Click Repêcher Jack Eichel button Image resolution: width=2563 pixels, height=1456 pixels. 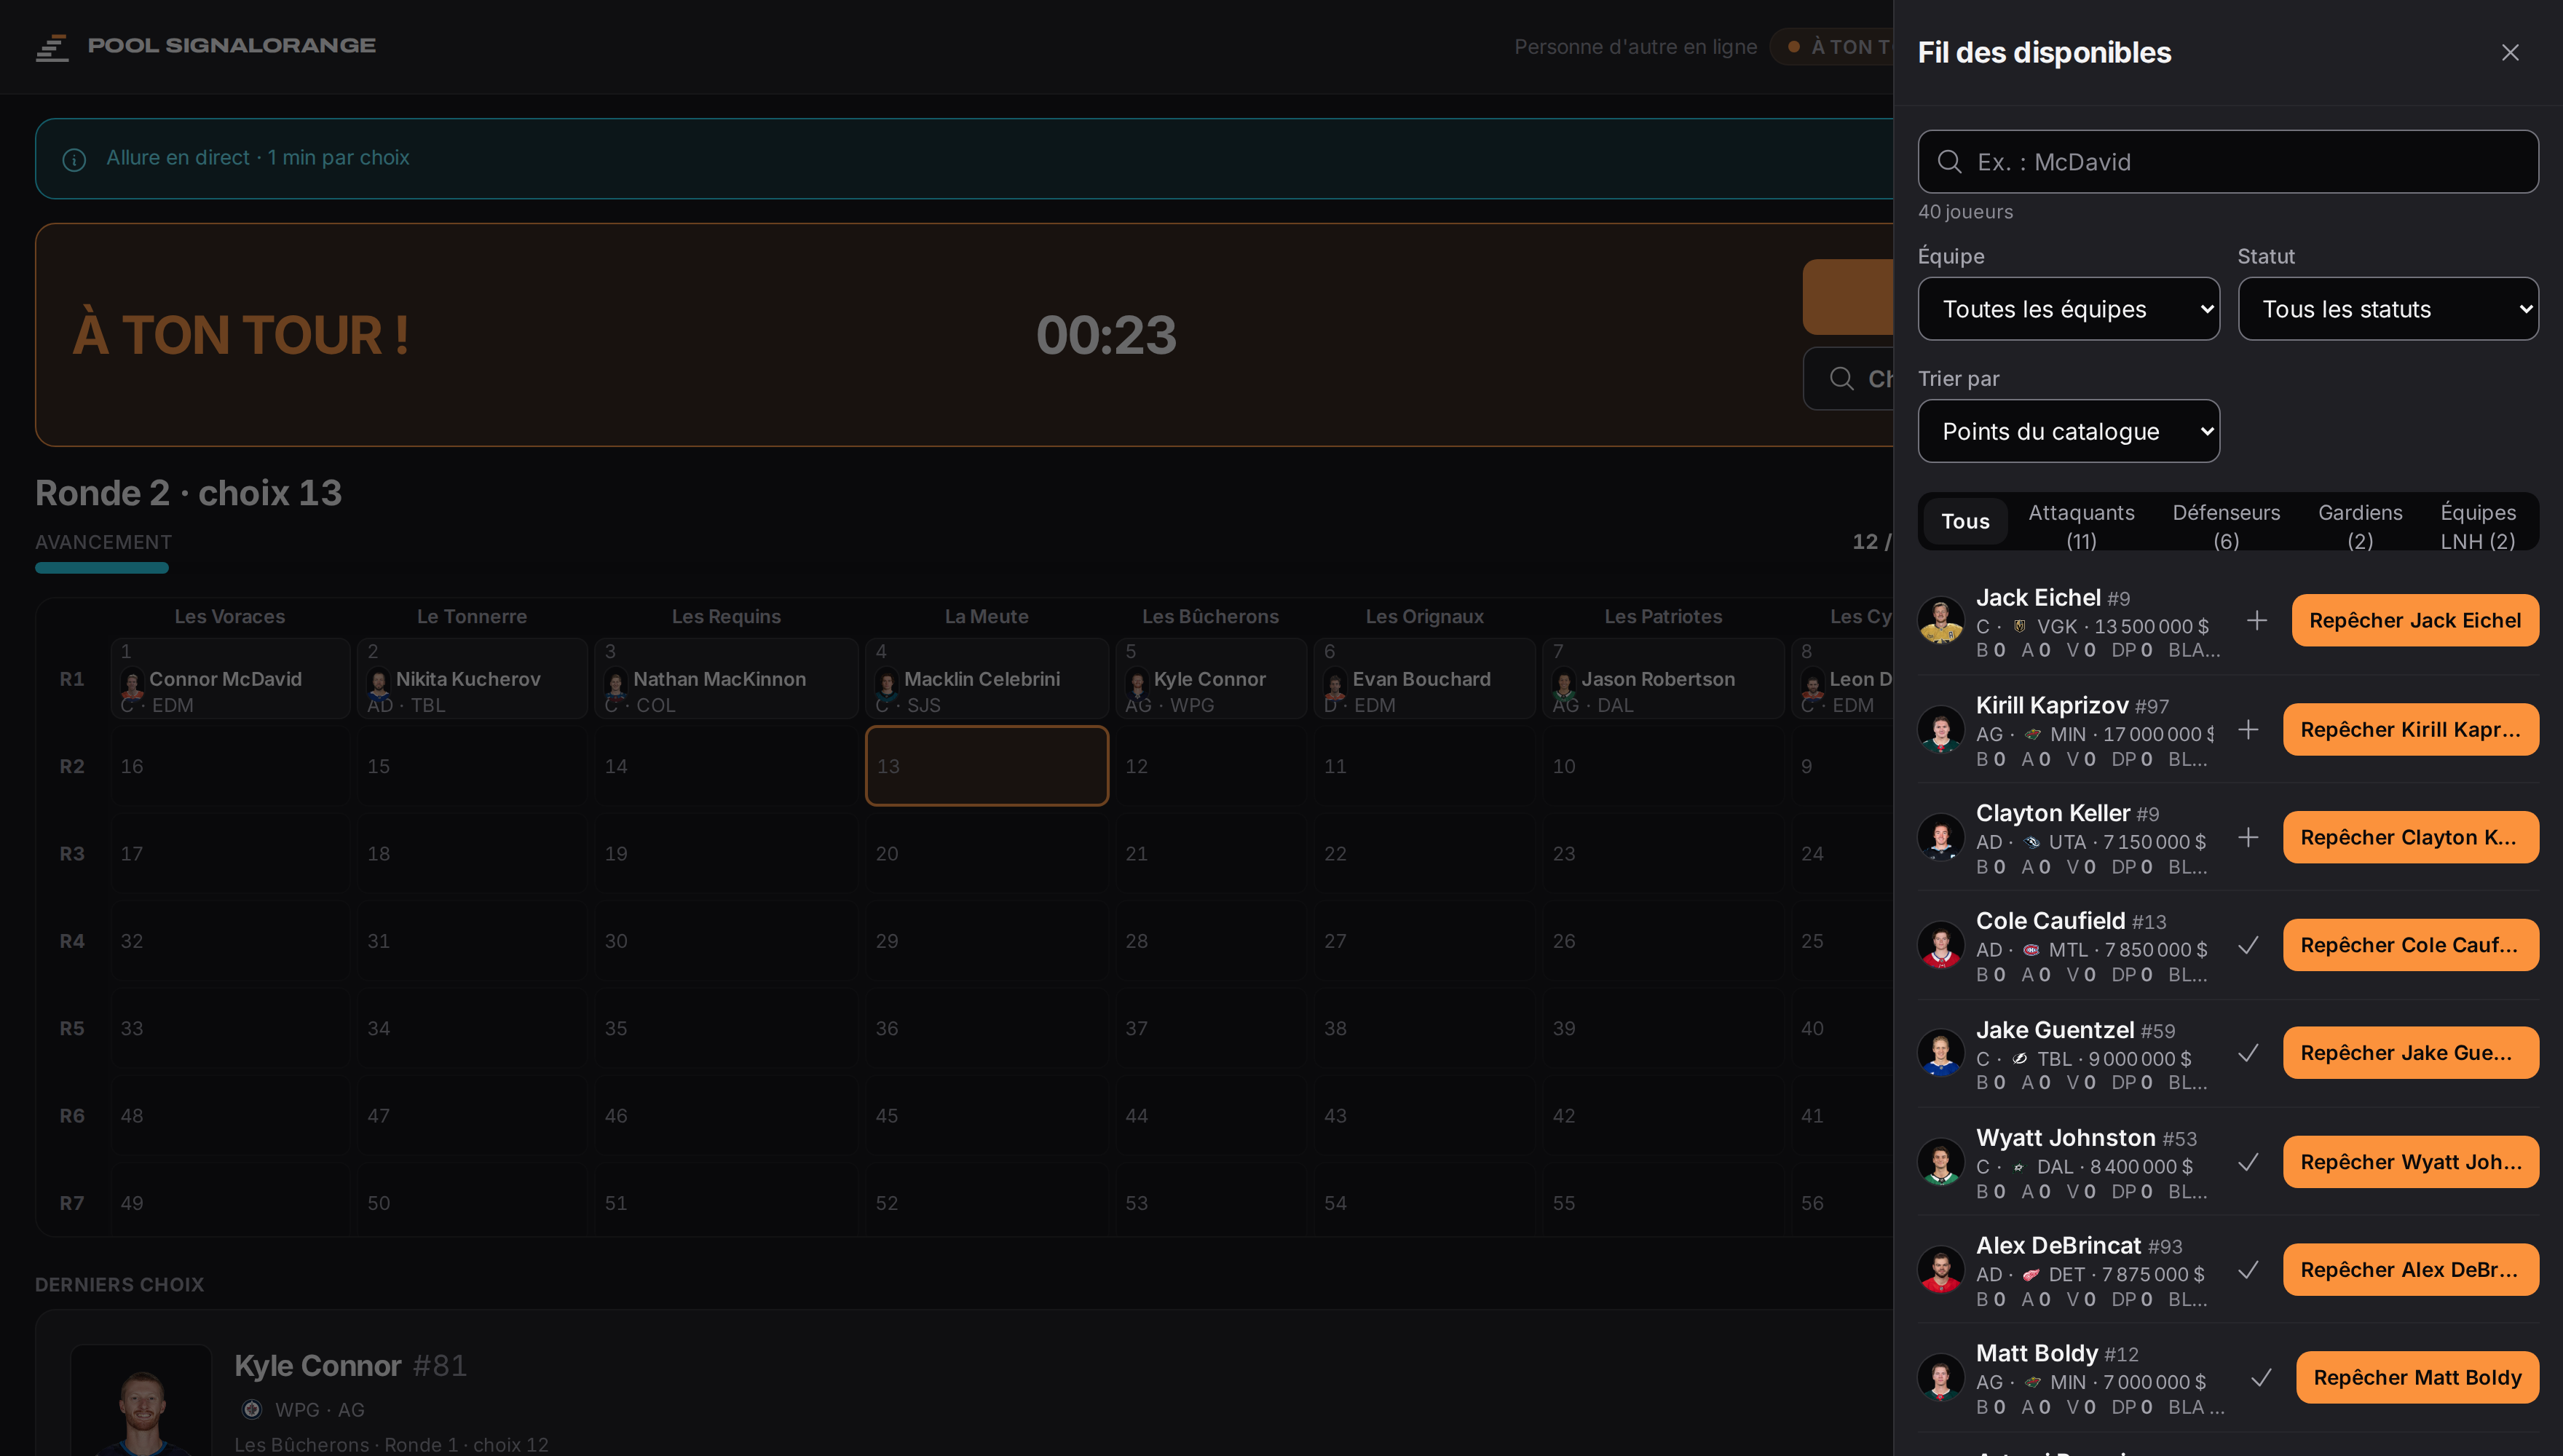[x=2415, y=621]
